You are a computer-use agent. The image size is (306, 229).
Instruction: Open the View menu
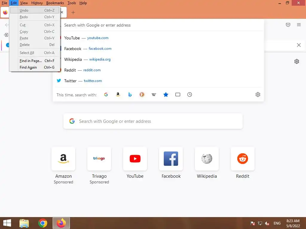coord(24,3)
